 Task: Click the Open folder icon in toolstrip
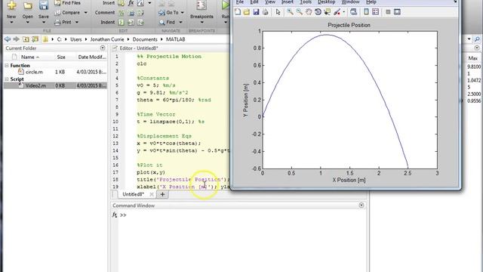28,5
